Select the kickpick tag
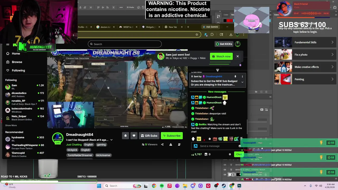This screenshot has width=338, height=190. coord(72,150)
